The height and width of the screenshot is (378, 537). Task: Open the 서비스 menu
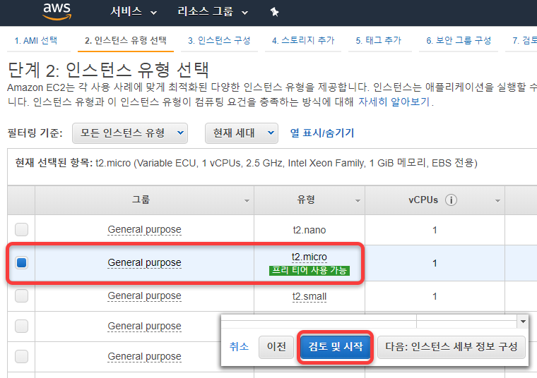[134, 12]
